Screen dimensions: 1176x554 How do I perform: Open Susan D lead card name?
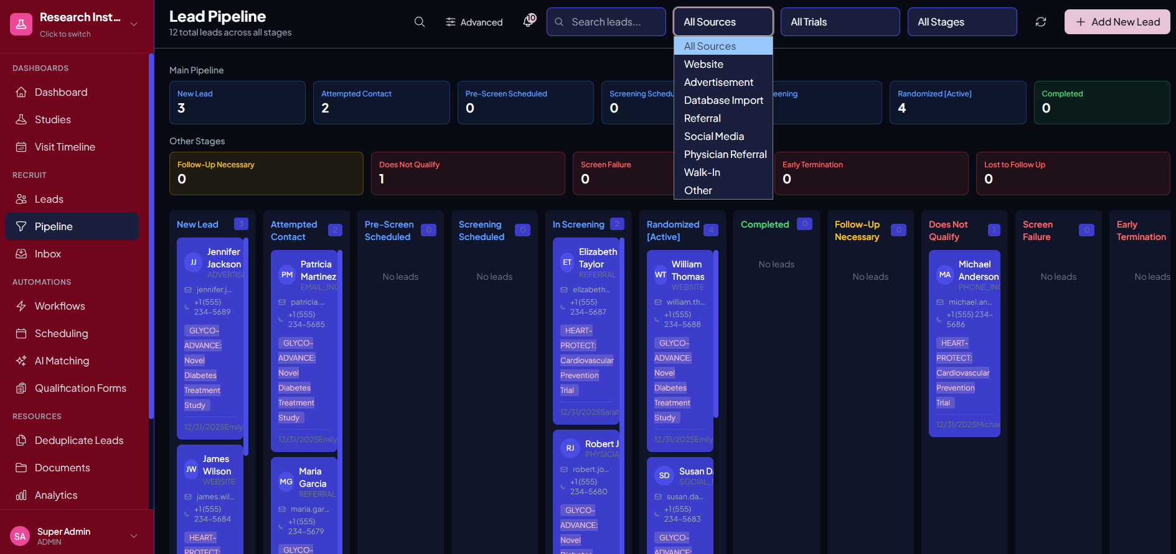696,471
